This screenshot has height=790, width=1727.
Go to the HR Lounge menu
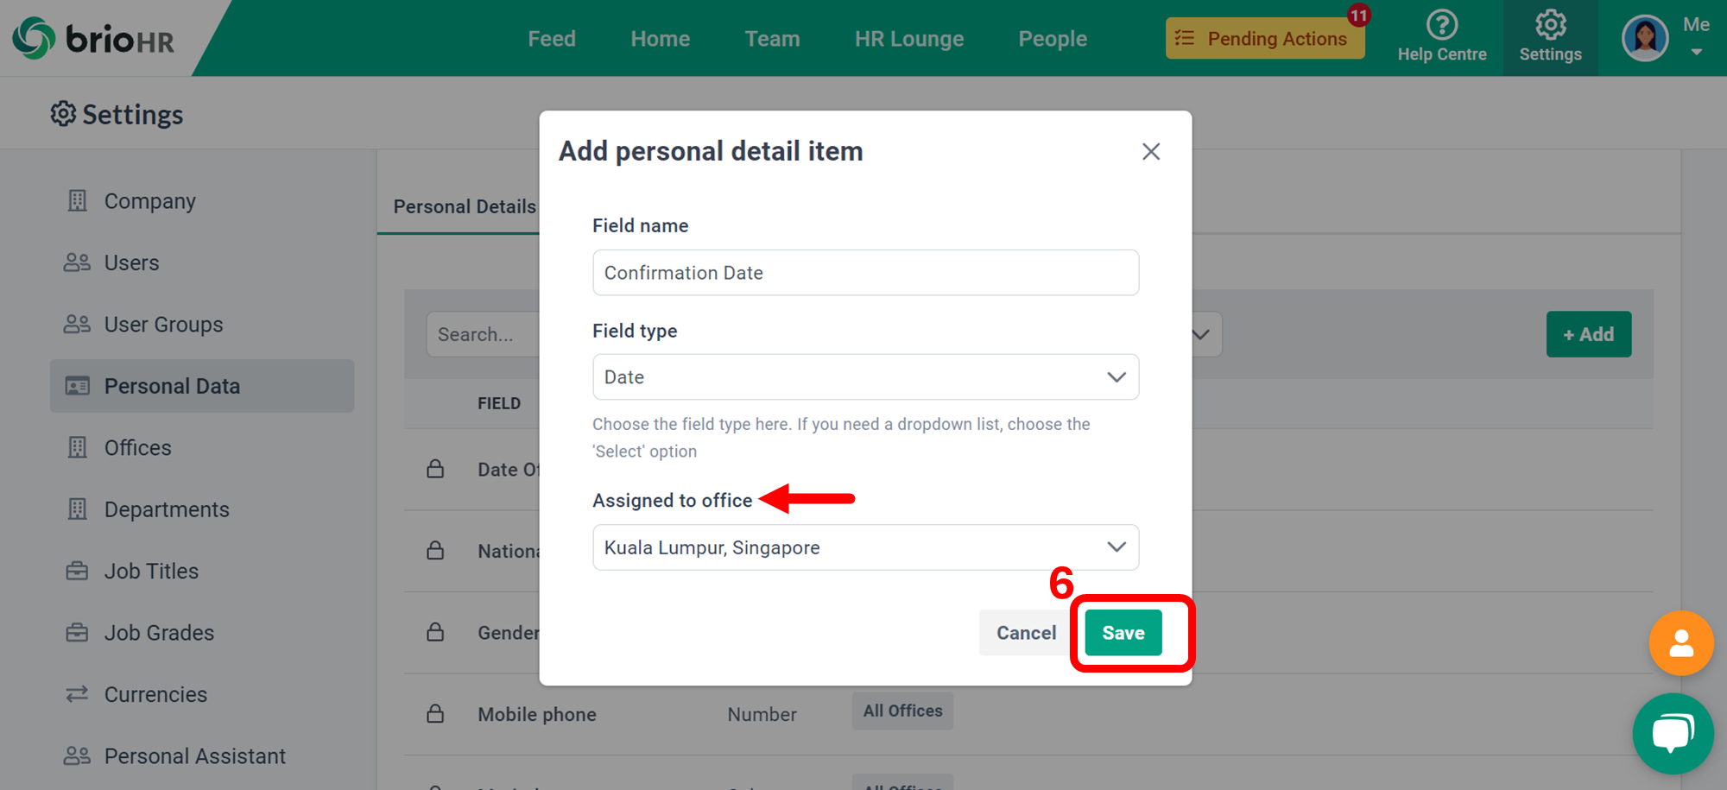(x=908, y=39)
